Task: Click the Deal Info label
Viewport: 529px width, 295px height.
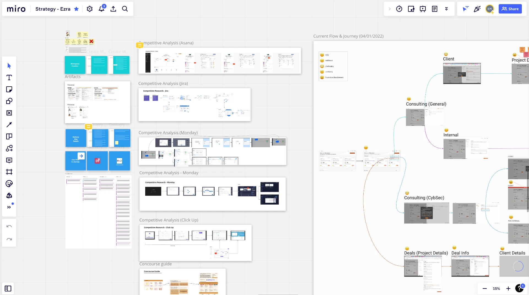Action: (460, 253)
